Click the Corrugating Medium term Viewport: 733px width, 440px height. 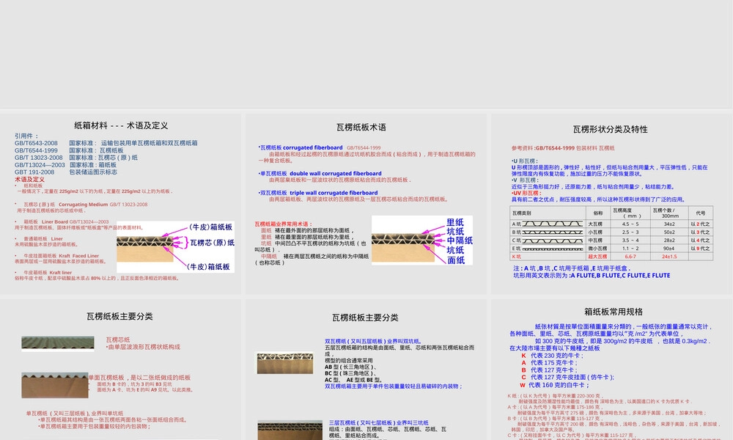84,205
